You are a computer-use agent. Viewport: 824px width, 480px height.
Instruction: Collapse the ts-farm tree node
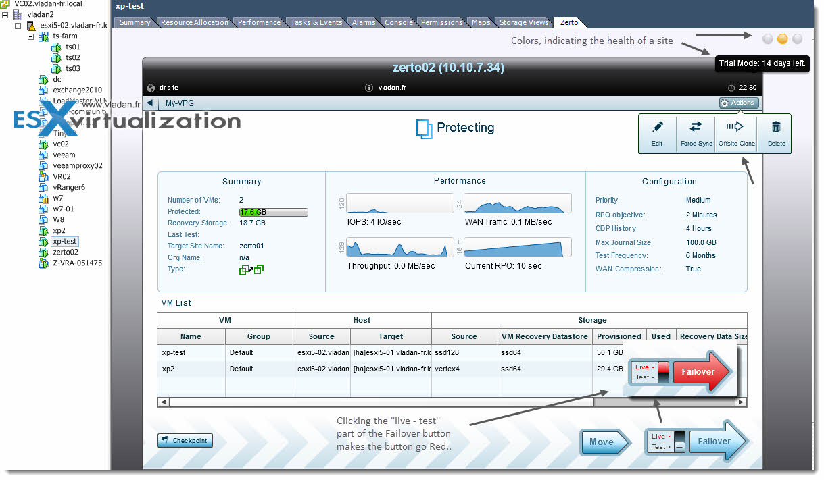(x=30, y=36)
